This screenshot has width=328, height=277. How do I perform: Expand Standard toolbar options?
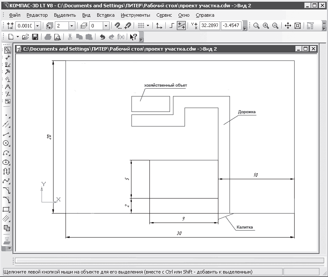pyautogui.click(x=141, y=39)
